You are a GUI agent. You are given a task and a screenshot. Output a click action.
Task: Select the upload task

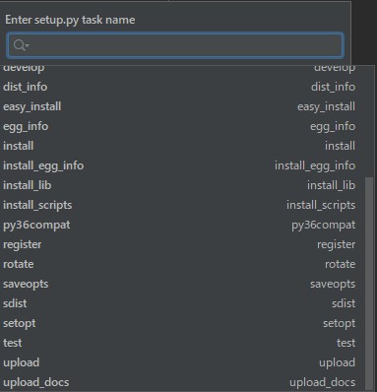click(182, 362)
